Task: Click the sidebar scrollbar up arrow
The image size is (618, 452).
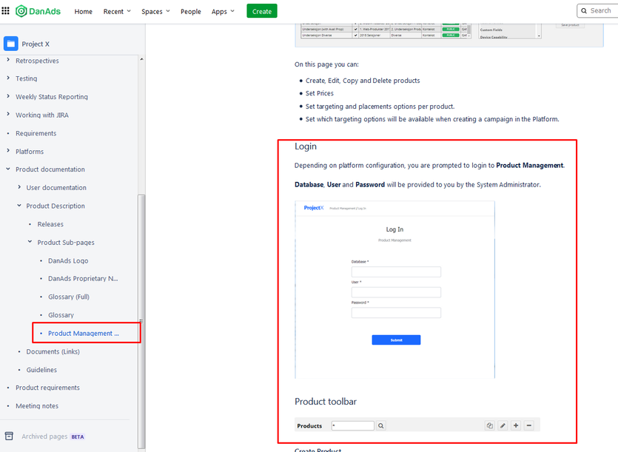Action: (141, 59)
